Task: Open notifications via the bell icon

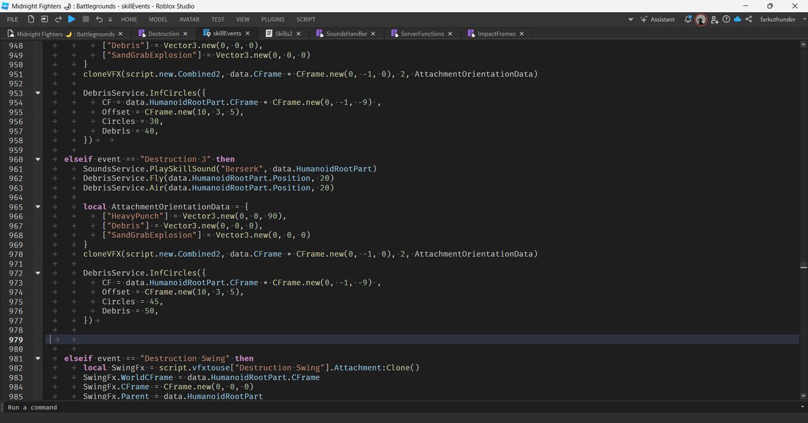Action: pos(688,20)
